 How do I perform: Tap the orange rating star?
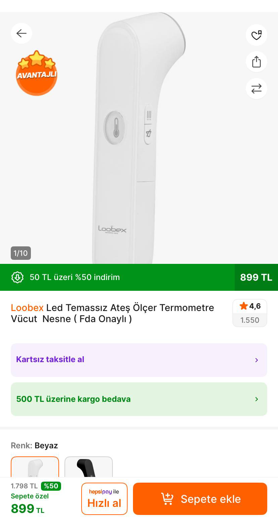tap(243, 306)
